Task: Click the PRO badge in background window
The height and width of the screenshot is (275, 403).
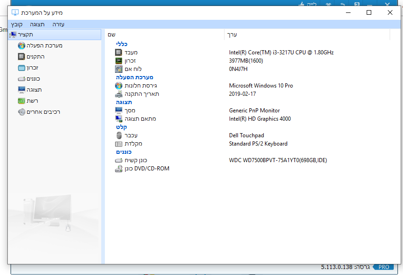Action: click(x=383, y=267)
